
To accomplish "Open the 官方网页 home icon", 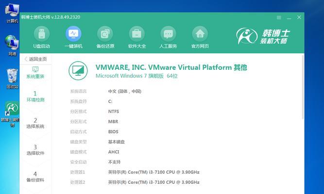I will click(x=200, y=34).
